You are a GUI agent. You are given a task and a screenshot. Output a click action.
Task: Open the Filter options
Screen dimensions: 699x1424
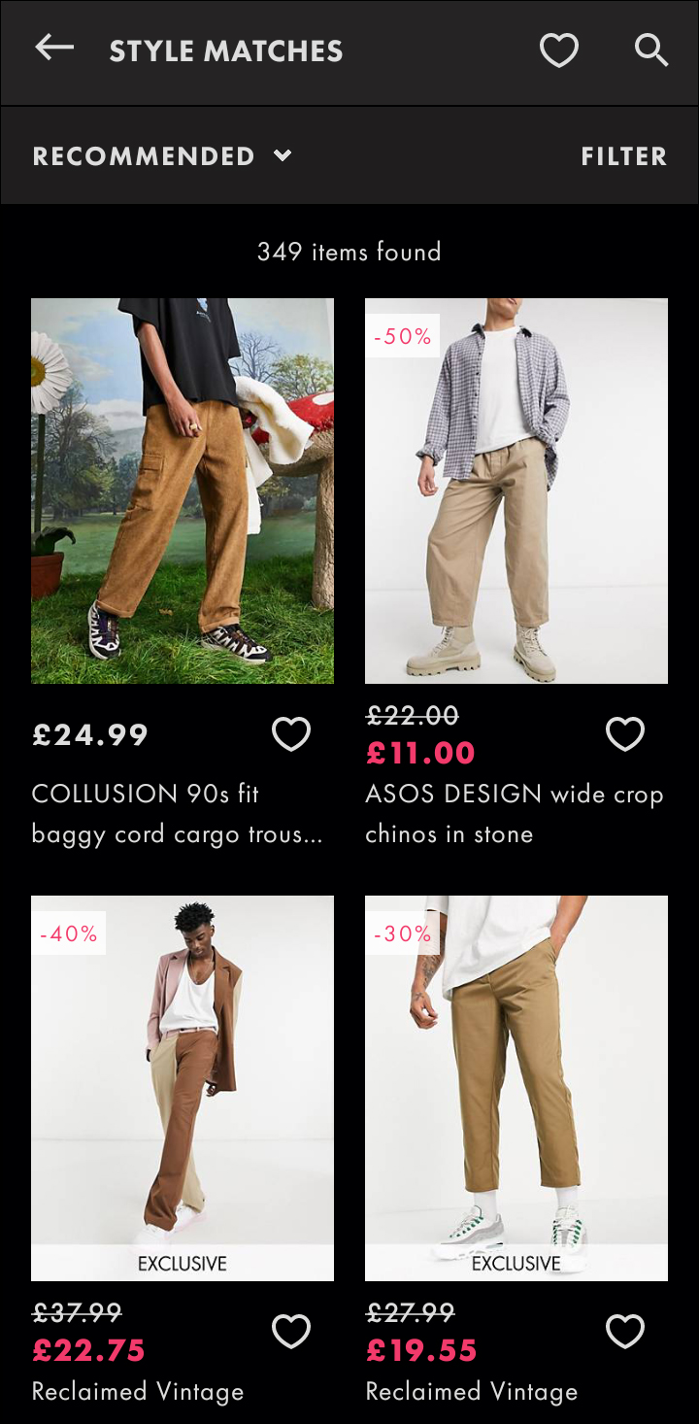coord(624,156)
